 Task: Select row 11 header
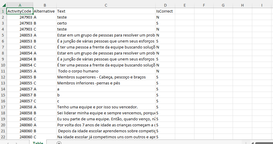tap(3, 71)
